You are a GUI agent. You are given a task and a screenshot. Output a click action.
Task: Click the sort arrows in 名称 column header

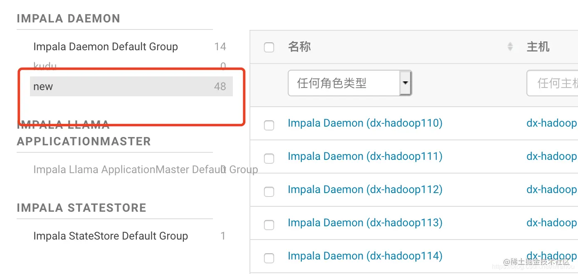pyautogui.click(x=510, y=47)
